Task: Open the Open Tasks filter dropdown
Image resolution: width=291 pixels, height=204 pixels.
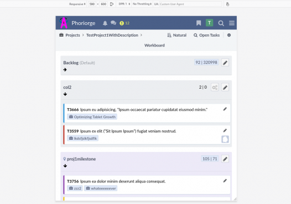Action: 206,35
